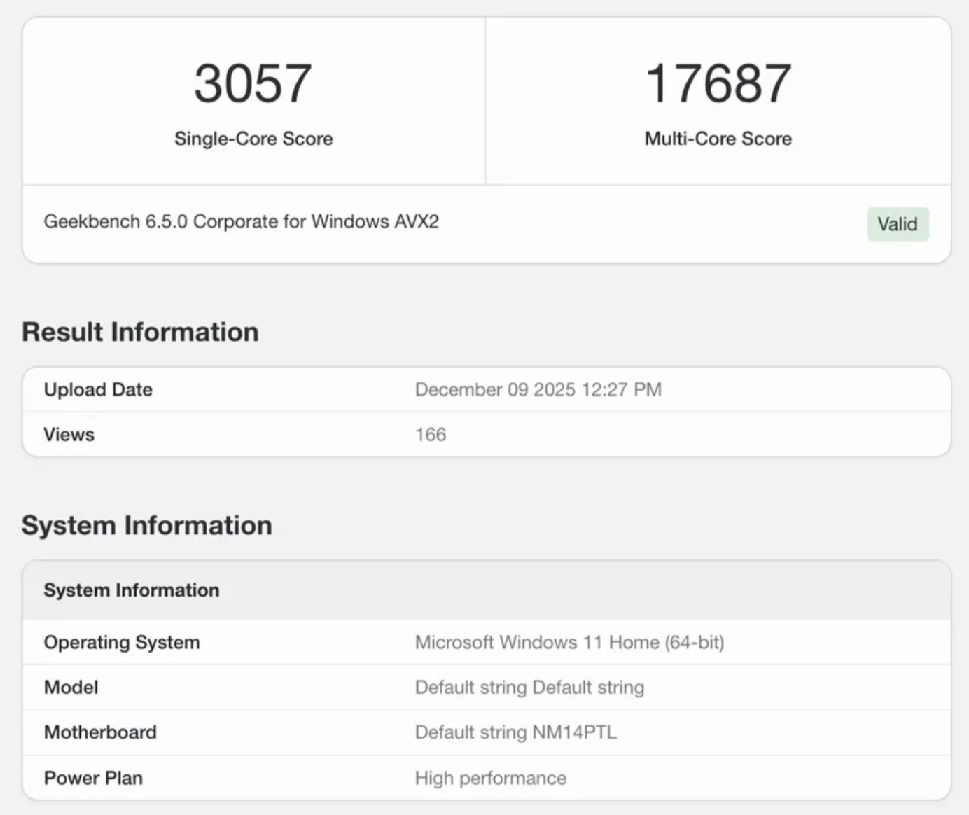This screenshot has width=969, height=815.
Task: Select the Windows 11 Home operating system entry
Action: point(571,642)
